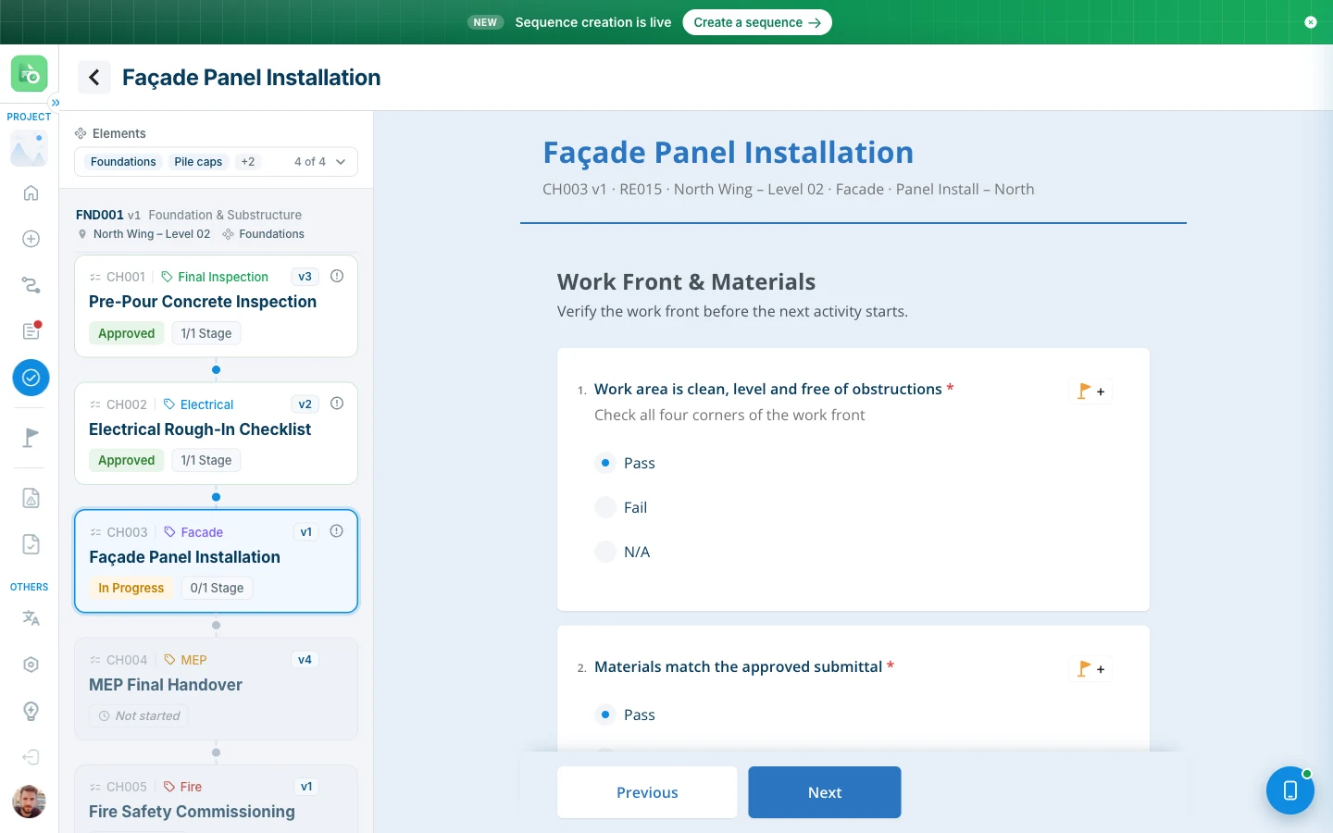The height and width of the screenshot is (833, 1333).
Task: Open the flag issues sidebar icon
Action: 31,438
